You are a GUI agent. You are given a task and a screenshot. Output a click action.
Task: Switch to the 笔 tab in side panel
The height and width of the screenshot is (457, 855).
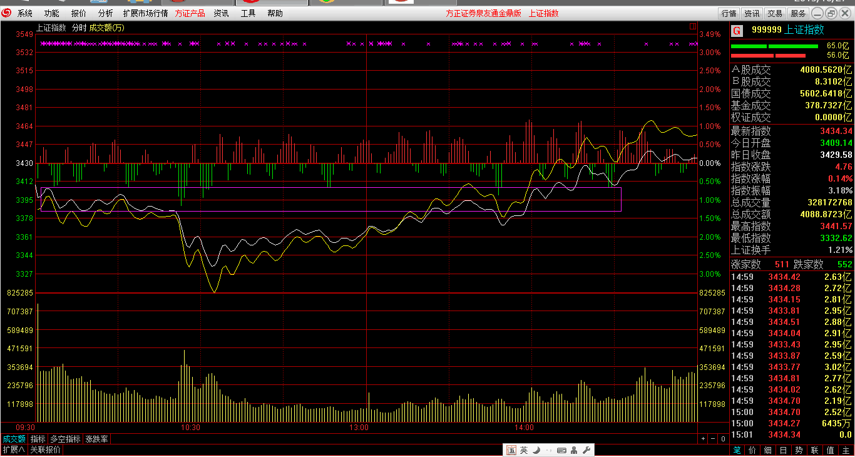(737, 450)
